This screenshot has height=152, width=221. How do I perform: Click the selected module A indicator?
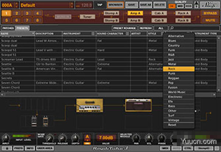tap(87, 138)
